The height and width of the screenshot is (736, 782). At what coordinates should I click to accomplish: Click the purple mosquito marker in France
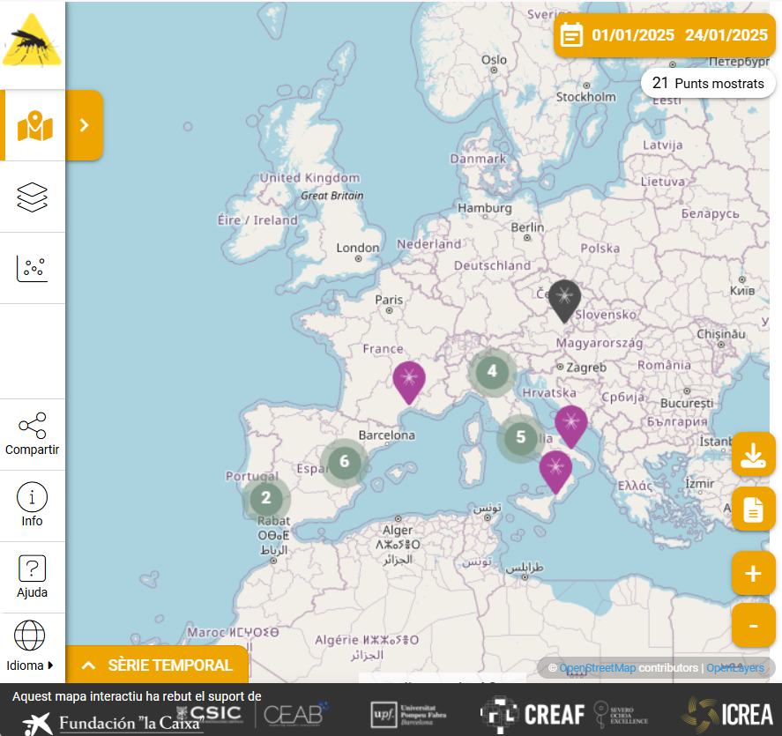409,380
